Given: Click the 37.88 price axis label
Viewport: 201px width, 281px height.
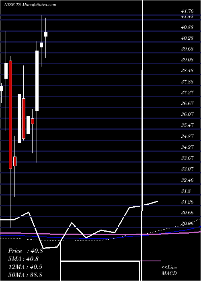Looking at the screenshot, I should tap(187, 82).
